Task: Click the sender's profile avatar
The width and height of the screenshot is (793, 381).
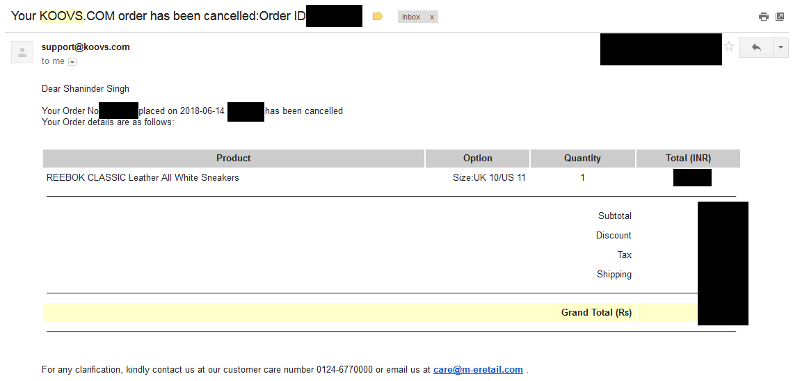Action: click(x=22, y=52)
